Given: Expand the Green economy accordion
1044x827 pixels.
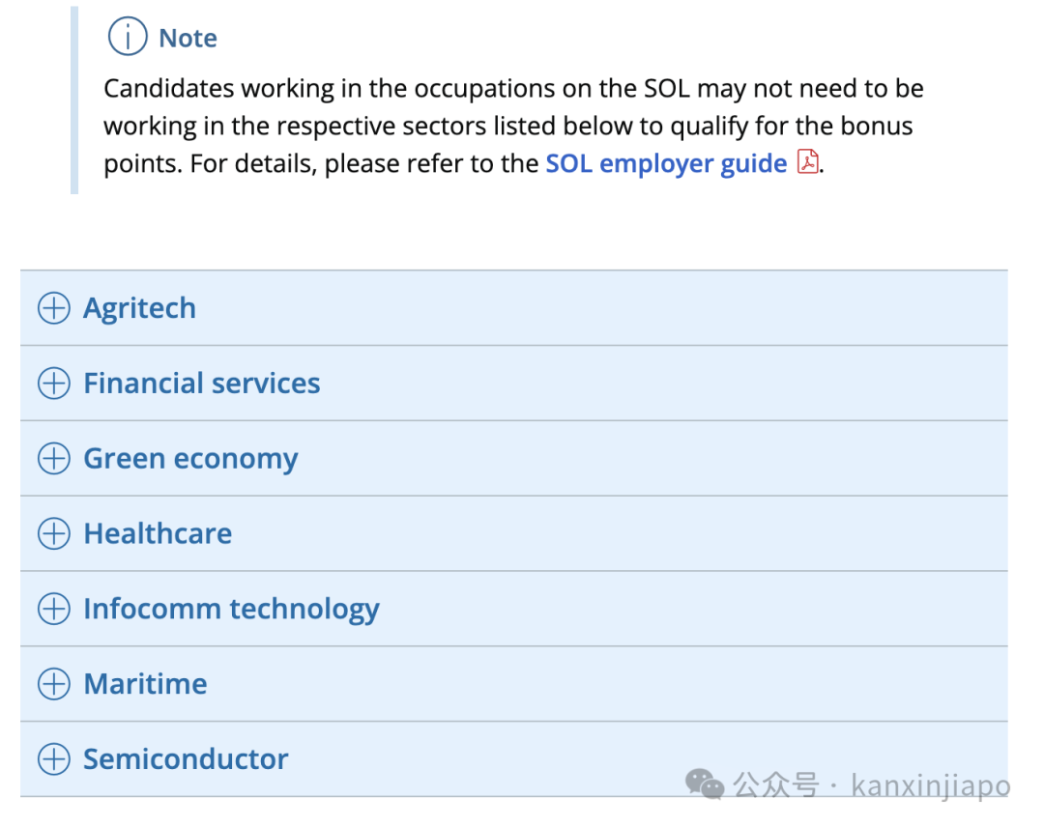Looking at the screenshot, I should 514,458.
